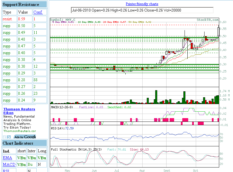The height and width of the screenshot is (172, 233).
Task: Select the support value 0.28
Action: click(25, 80)
